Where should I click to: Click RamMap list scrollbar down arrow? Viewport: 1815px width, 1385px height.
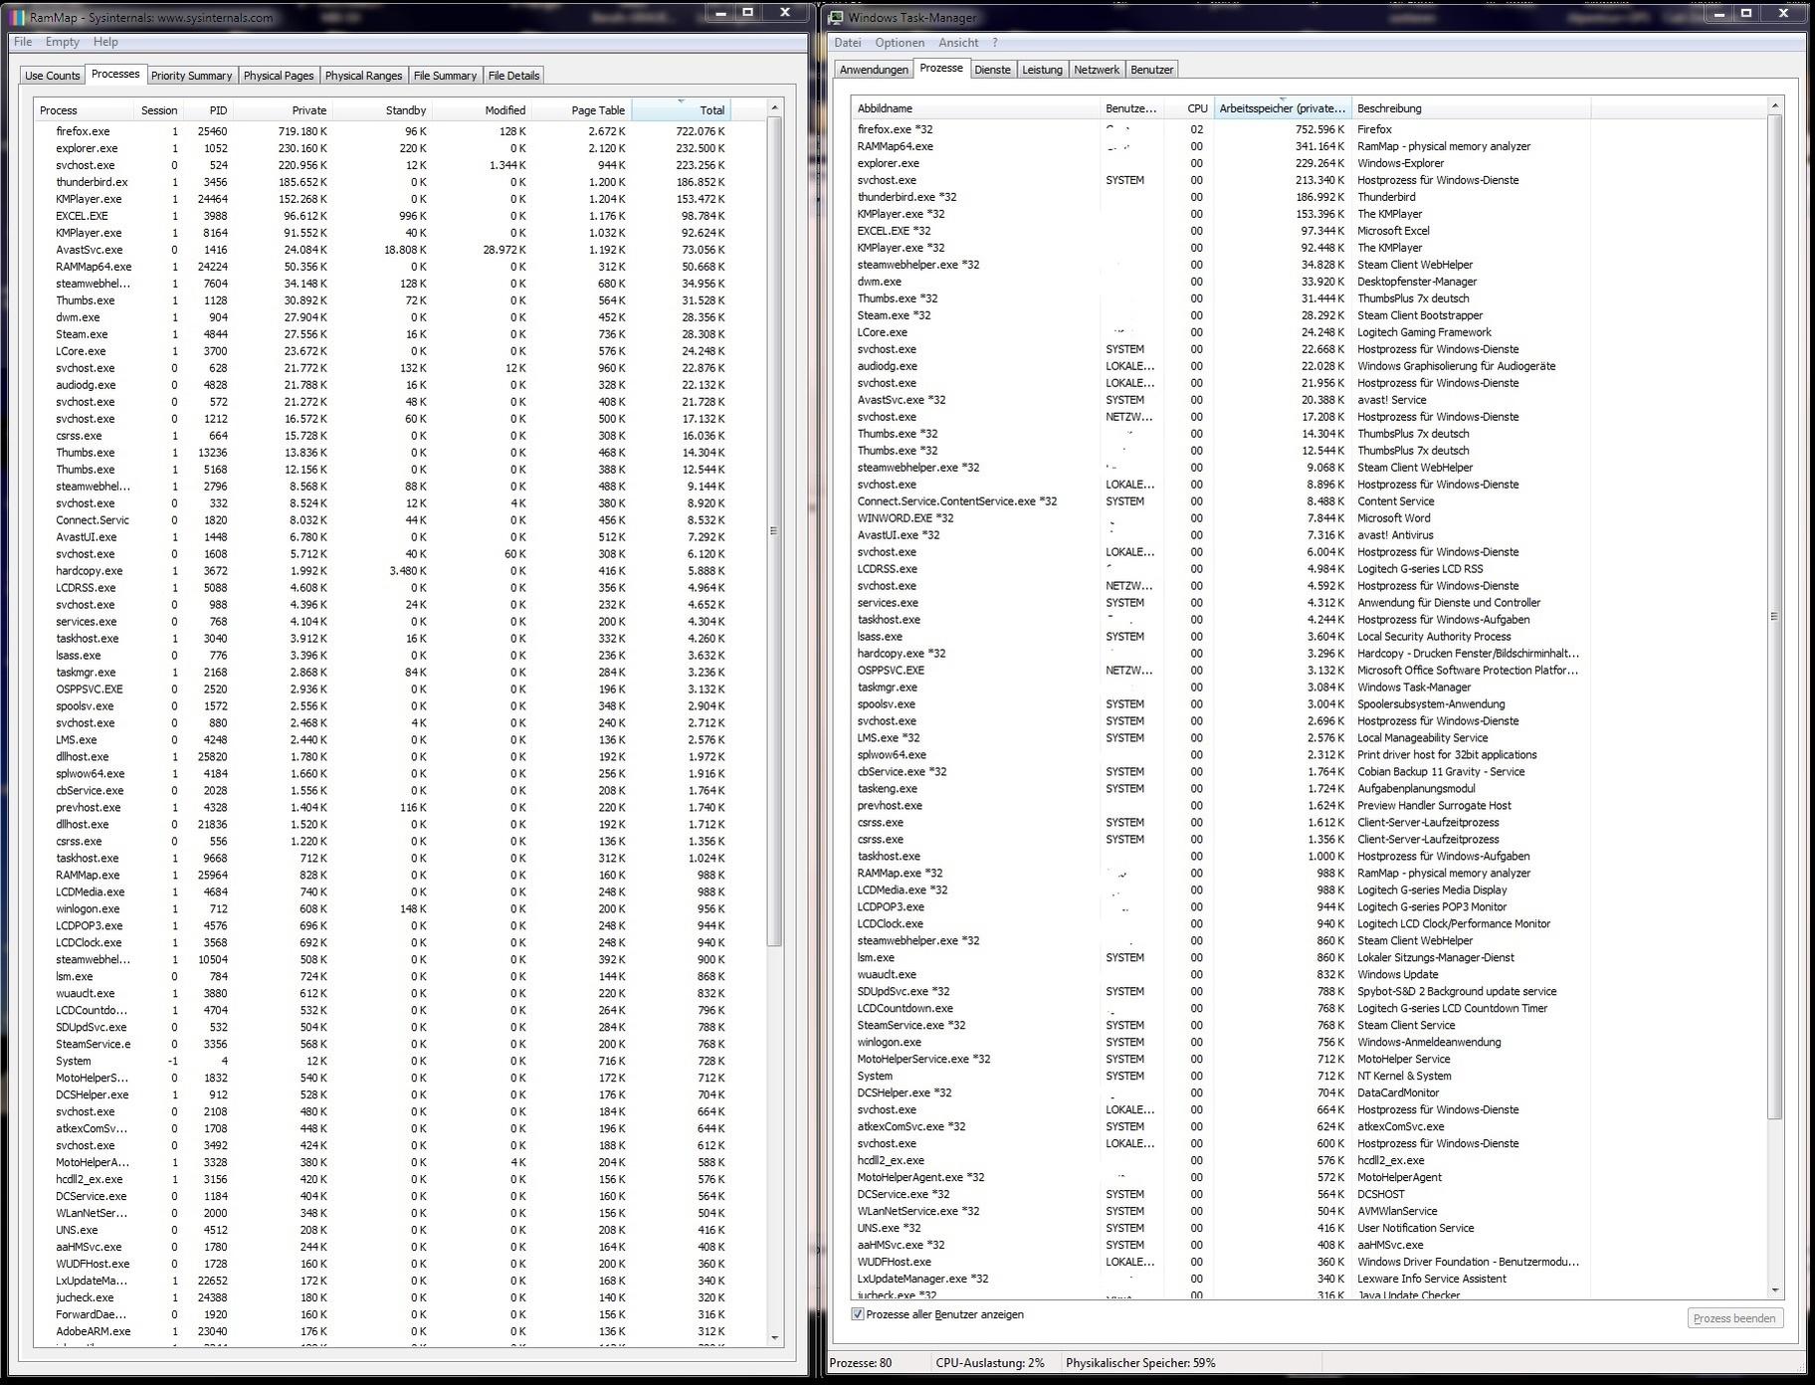click(x=775, y=1338)
